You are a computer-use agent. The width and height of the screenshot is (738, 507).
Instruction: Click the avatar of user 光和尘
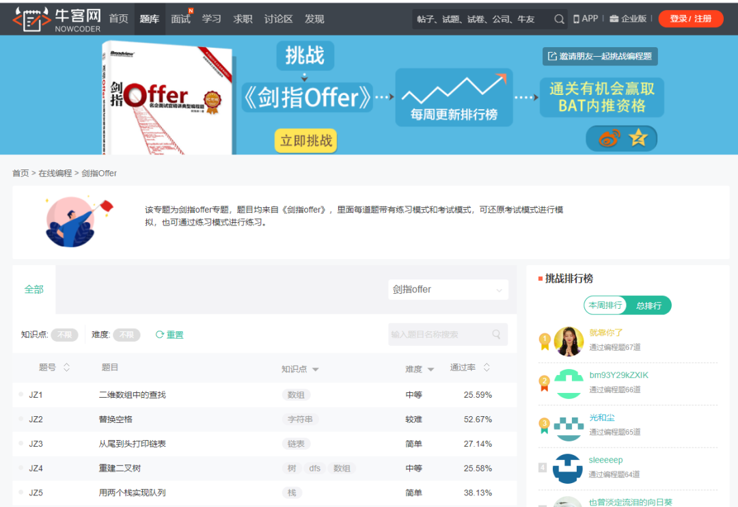click(569, 426)
